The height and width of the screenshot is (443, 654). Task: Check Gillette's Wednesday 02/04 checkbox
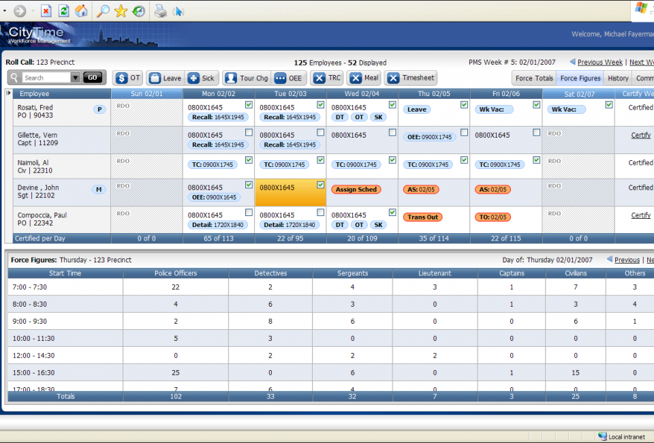pos(392,132)
